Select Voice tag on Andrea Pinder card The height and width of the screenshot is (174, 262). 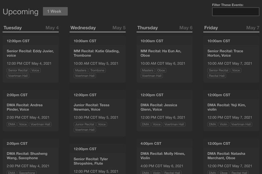(x=23, y=124)
